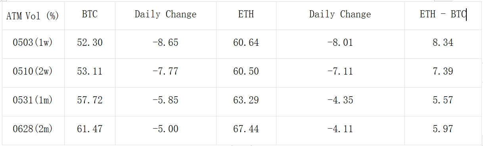Screen dimensions: 483x146
Task: Select the 0510(2w) row label cell
Action: tap(33, 73)
